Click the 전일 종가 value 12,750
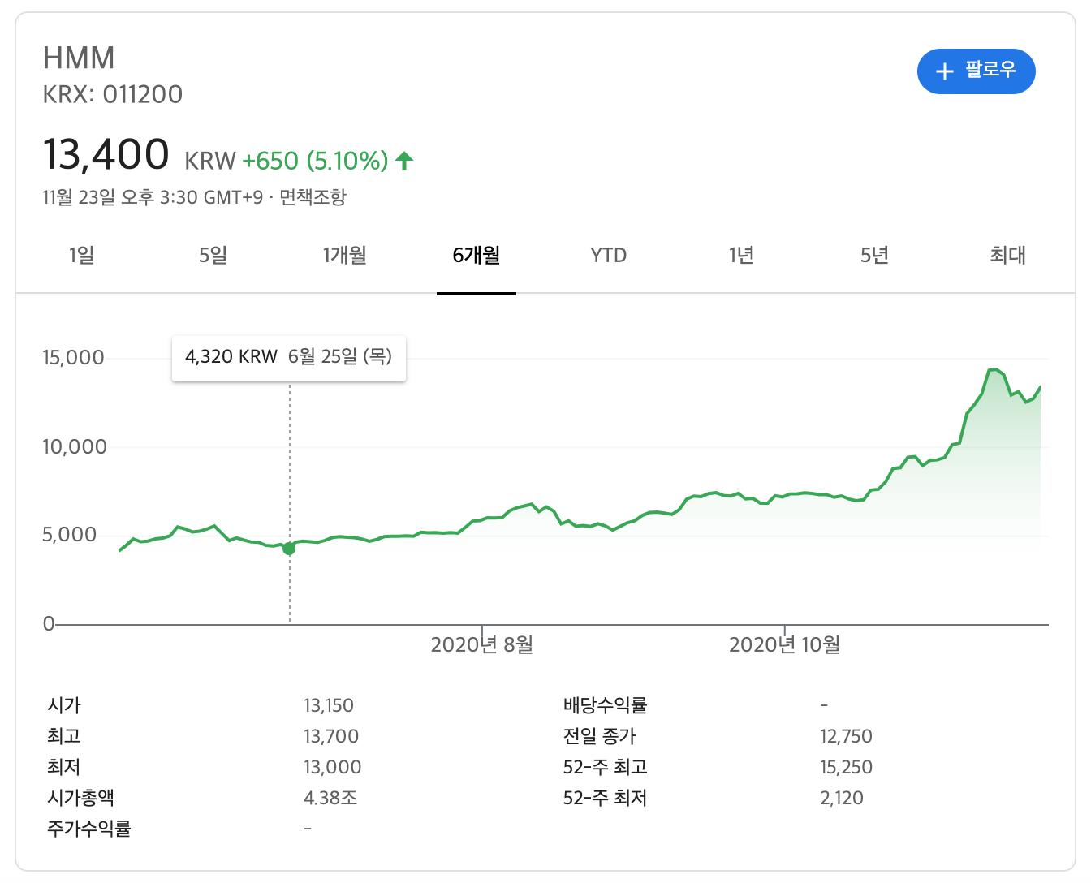 847,737
